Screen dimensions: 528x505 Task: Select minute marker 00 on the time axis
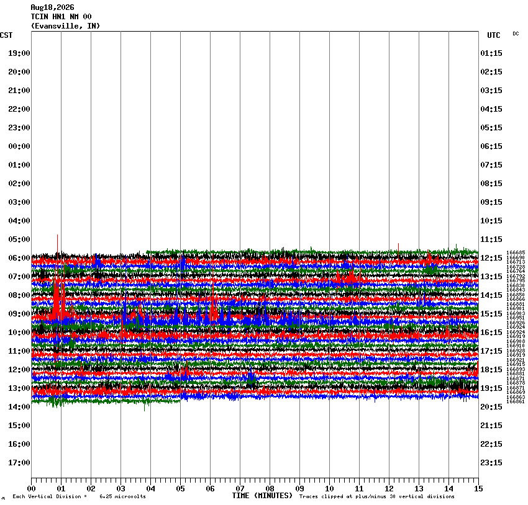[x=31, y=489]
